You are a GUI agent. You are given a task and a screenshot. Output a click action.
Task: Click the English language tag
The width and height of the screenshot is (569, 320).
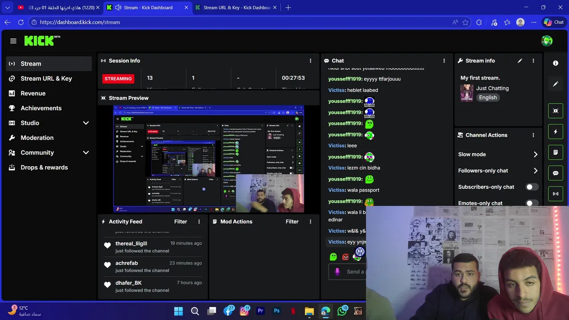coord(488,98)
